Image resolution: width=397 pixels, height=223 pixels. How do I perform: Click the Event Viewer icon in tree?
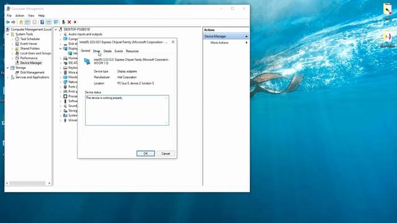point(17,44)
